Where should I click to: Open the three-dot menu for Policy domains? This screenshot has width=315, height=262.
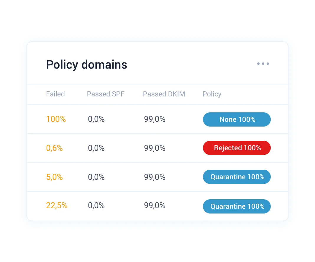tap(263, 64)
